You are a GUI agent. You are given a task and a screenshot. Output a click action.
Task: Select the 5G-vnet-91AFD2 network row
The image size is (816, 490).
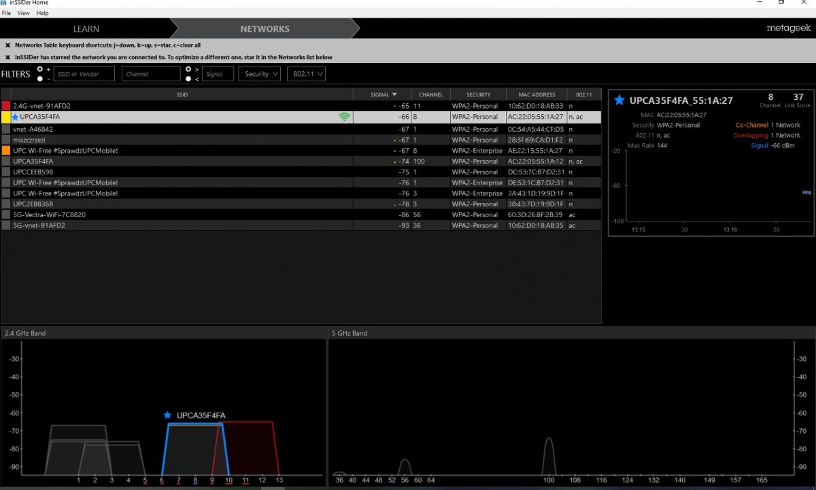301,225
